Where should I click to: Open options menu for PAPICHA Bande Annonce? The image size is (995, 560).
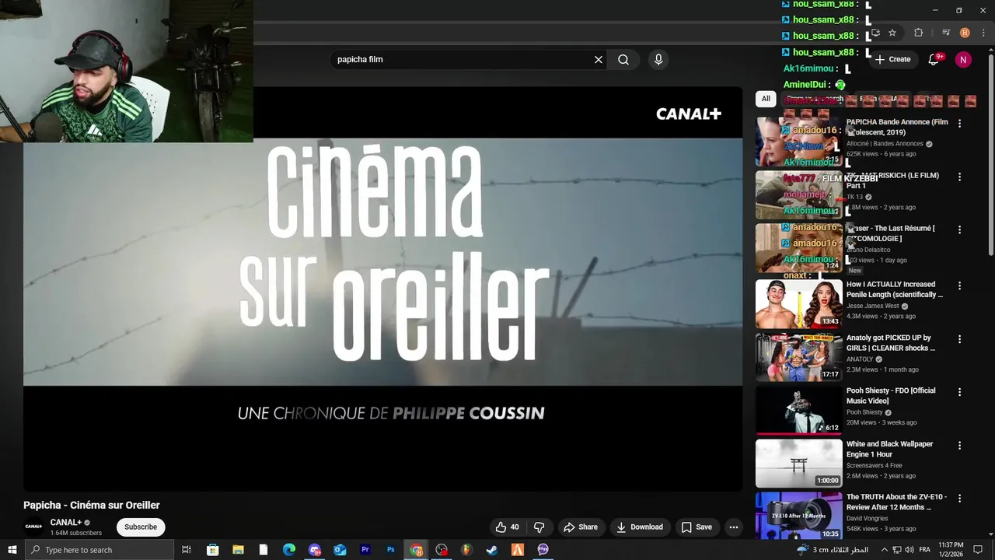[959, 124]
